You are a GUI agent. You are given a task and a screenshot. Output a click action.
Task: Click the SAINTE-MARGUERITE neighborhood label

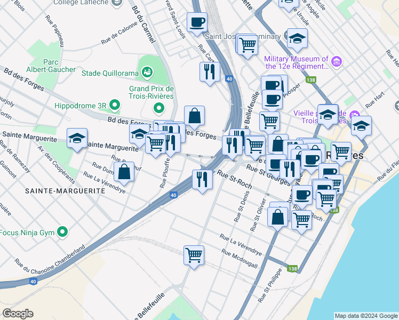click(x=65, y=191)
